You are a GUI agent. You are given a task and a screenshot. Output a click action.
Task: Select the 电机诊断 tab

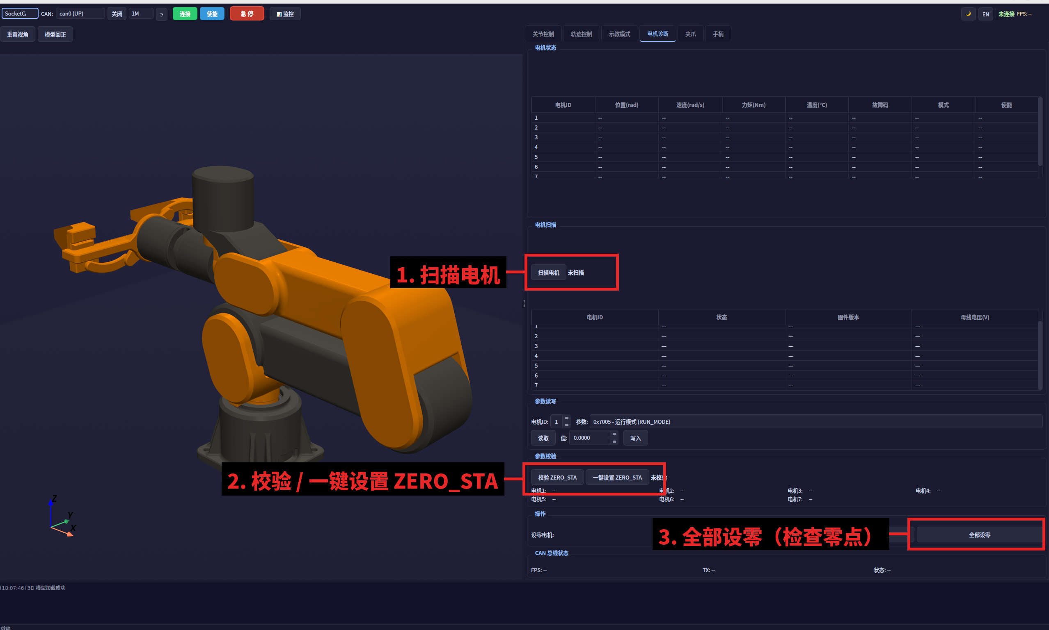[x=658, y=34]
